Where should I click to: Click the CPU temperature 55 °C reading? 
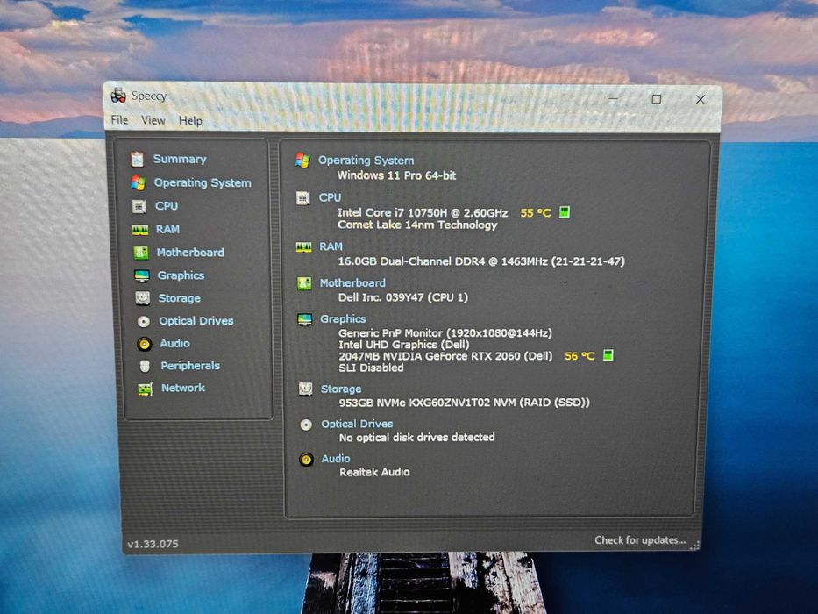pyautogui.click(x=536, y=213)
